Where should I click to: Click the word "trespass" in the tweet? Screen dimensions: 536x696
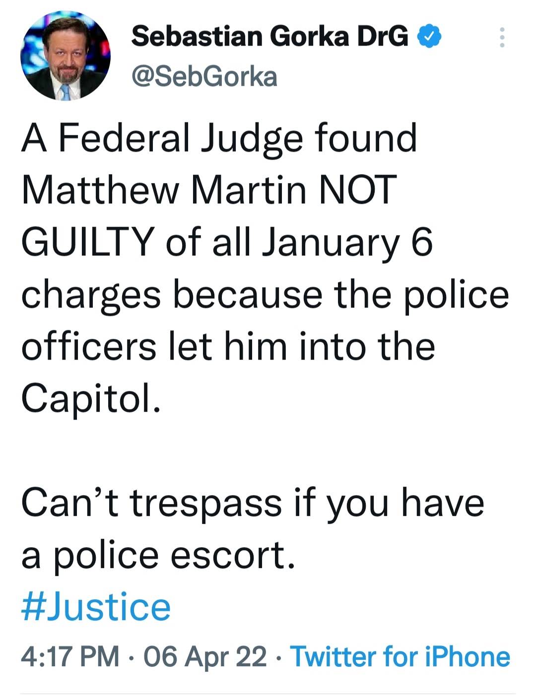[x=207, y=503]
